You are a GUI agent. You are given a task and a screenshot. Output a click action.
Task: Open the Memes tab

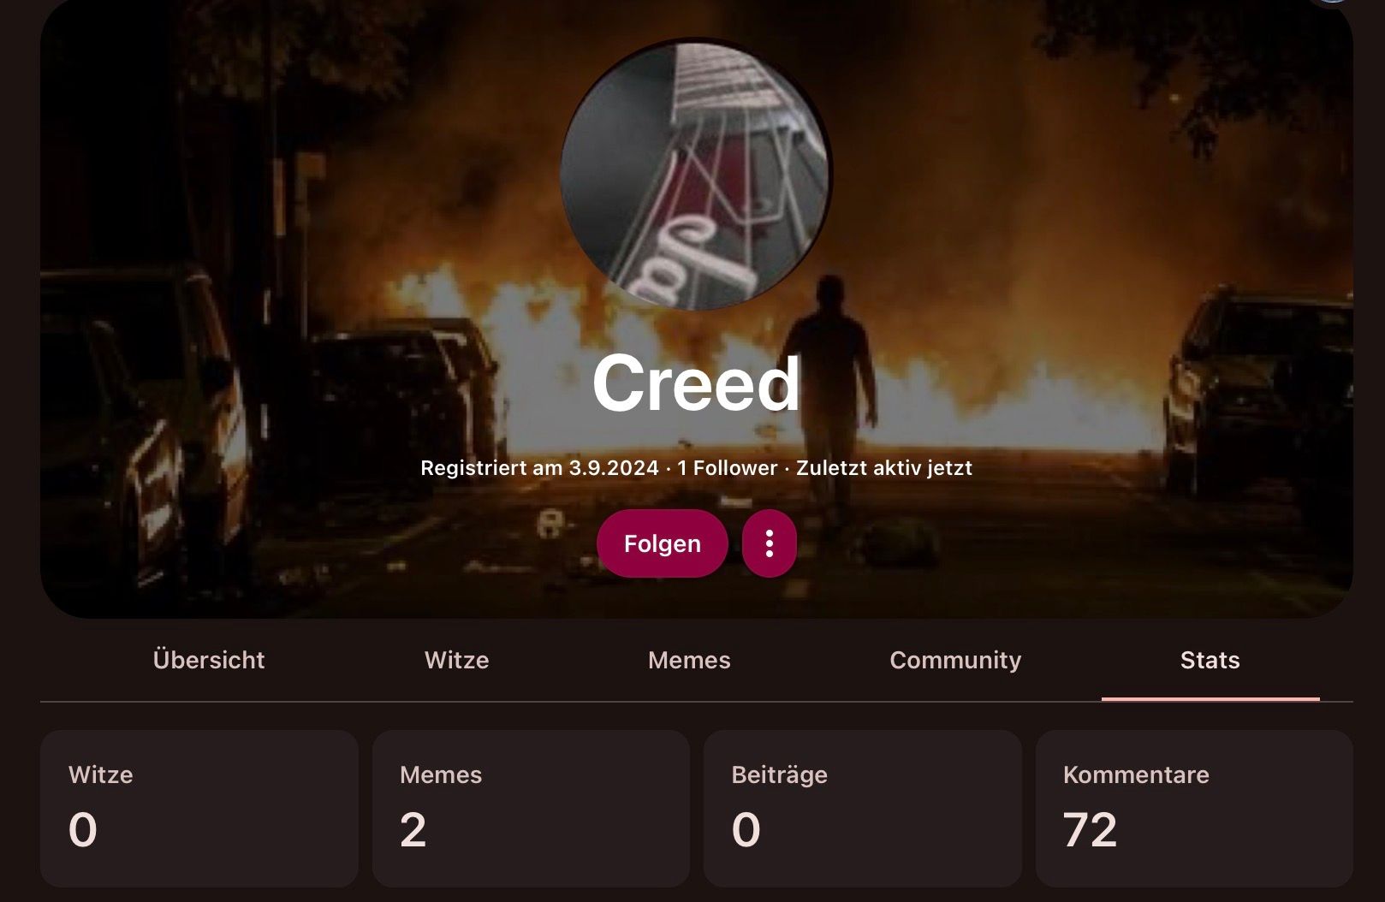(x=689, y=660)
